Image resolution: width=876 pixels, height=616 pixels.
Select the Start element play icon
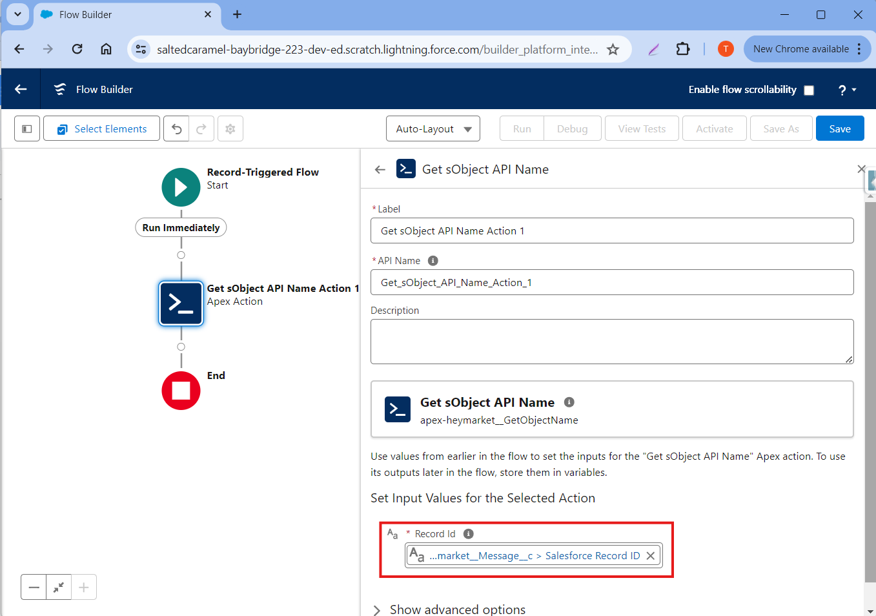coord(181,187)
